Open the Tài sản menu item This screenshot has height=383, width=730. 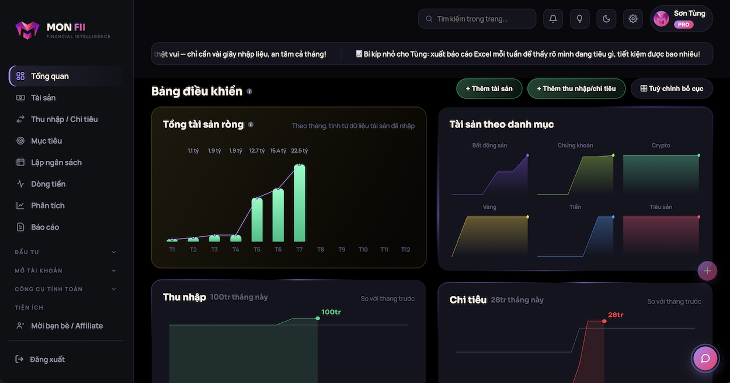[65, 98]
